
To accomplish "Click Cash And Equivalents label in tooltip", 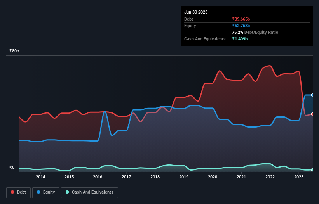I will (x=205, y=39).
